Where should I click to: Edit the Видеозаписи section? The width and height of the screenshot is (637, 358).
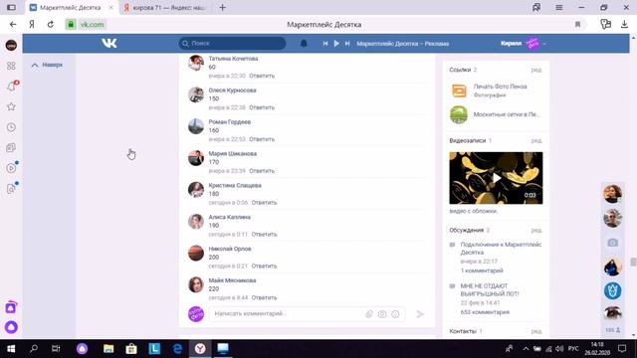pos(536,141)
